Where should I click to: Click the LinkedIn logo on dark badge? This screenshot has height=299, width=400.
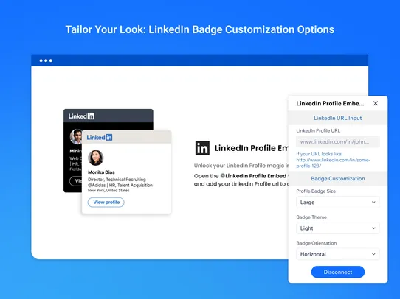[81, 116]
